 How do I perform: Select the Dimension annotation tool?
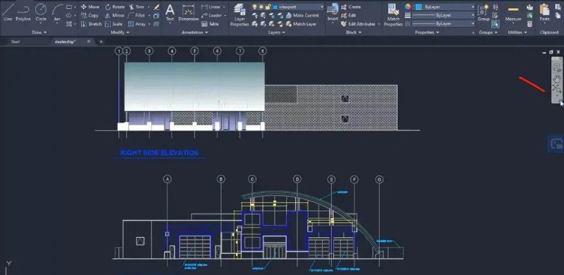188,13
